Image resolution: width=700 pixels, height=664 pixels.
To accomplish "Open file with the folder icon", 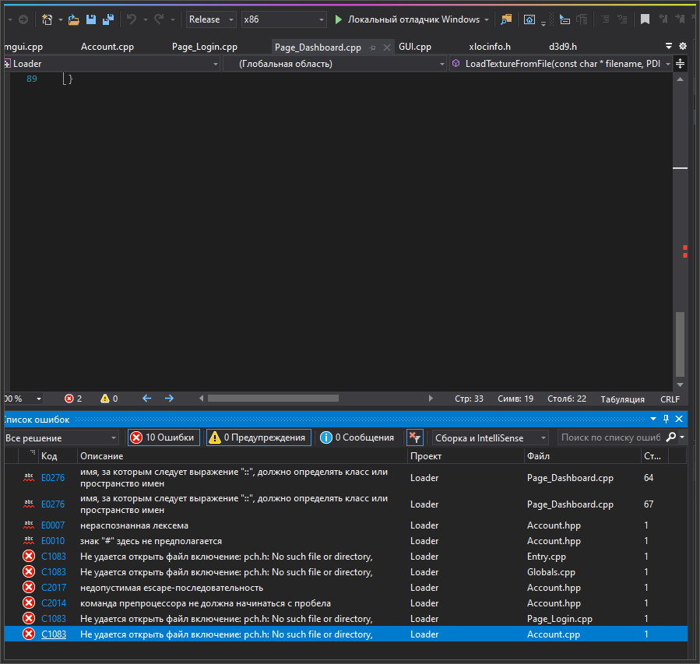I will click(73, 19).
